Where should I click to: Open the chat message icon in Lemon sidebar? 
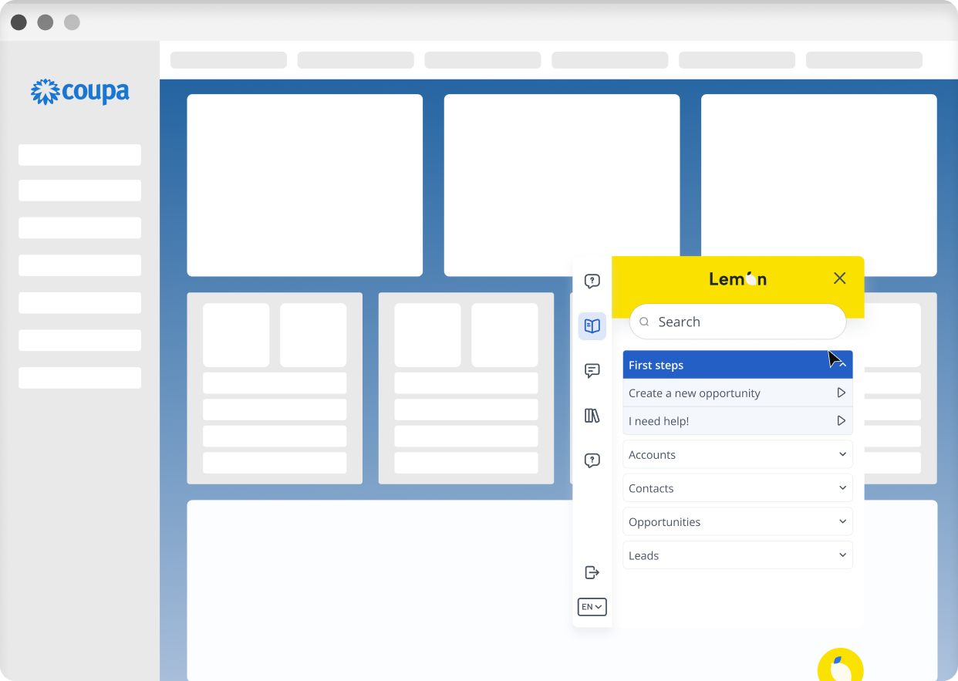point(592,371)
